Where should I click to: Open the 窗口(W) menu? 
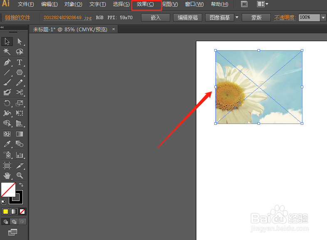pyautogui.click(x=194, y=4)
